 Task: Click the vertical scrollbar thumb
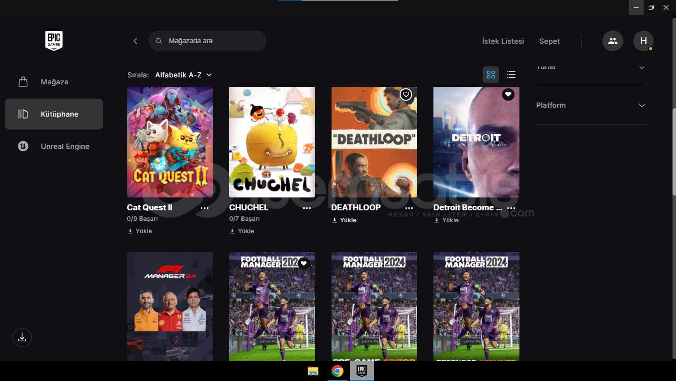coord(674,151)
